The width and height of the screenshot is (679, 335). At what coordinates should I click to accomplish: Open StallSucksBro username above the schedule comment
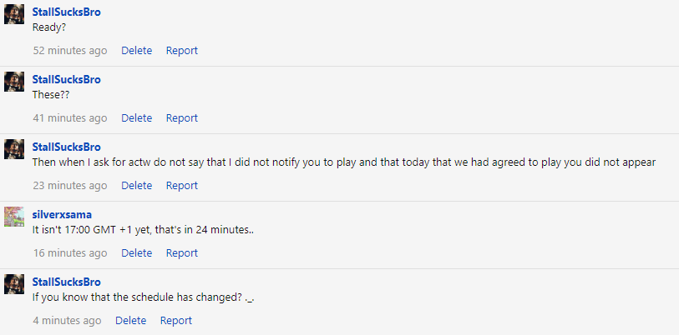click(x=66, y=282)
